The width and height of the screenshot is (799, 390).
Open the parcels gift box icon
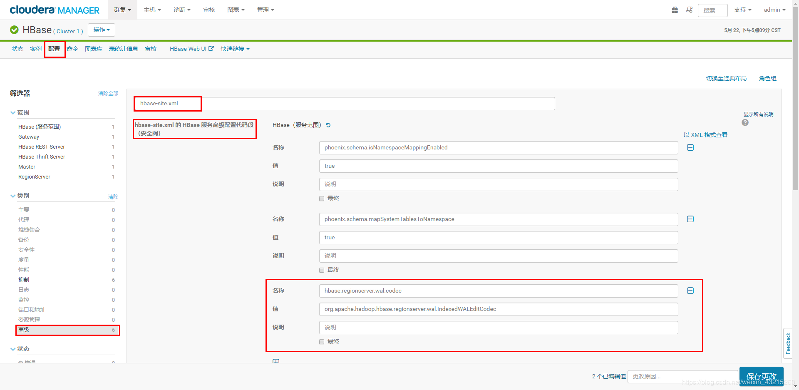coord(675,10)
